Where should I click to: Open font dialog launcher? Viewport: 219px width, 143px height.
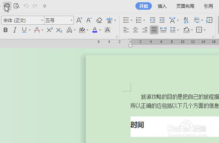[116, 37]
